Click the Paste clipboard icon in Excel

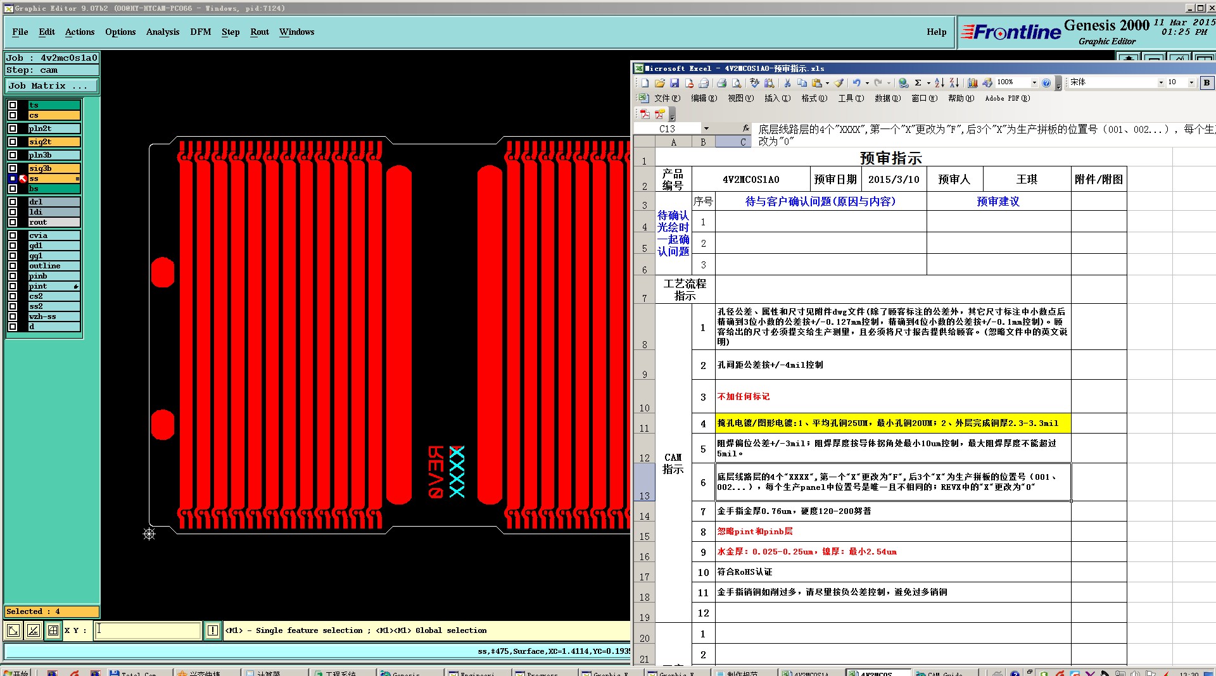(816, 83)
